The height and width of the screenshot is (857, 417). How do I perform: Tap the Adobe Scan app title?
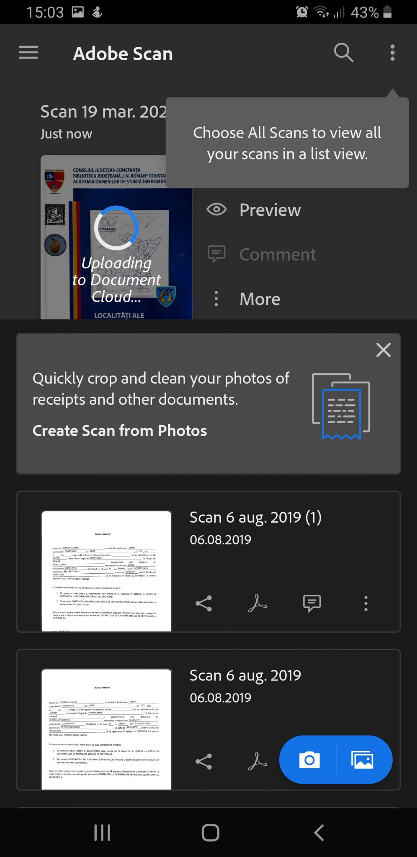(x=123, y=54)
